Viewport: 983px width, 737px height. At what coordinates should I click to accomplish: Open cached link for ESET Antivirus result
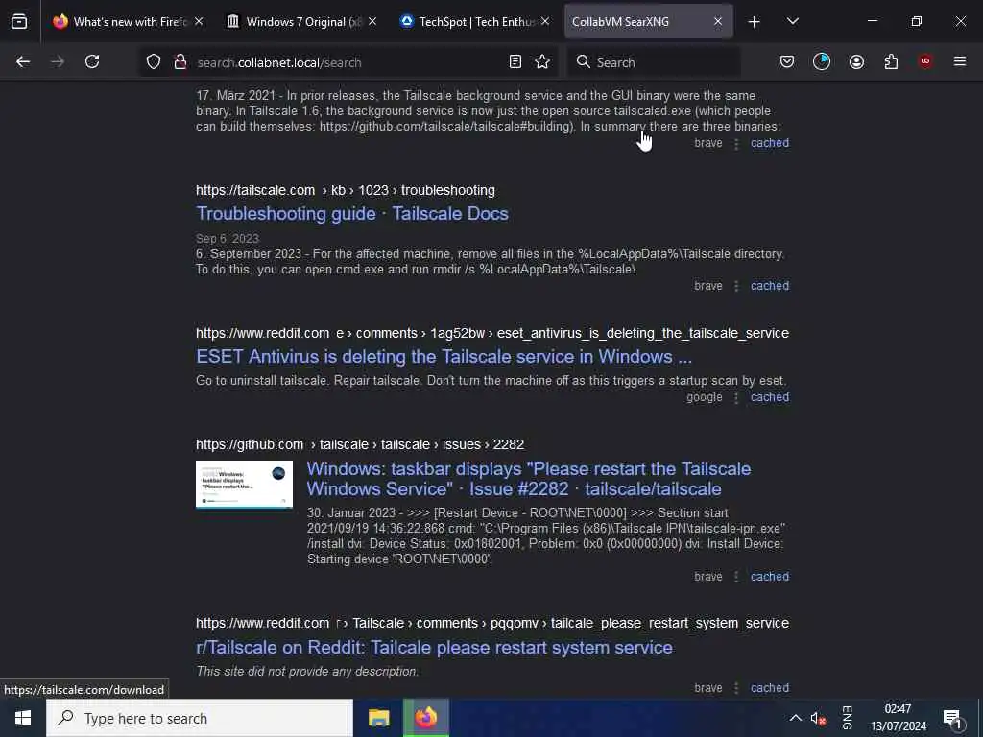[x=770, y=397]
